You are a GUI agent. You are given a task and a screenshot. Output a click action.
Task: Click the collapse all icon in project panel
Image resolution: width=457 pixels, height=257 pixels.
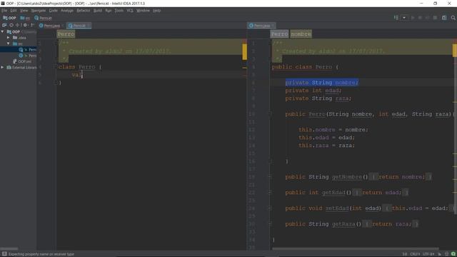tap(17, 26)
